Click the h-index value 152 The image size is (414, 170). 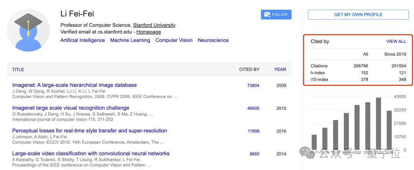click(365, 73)
